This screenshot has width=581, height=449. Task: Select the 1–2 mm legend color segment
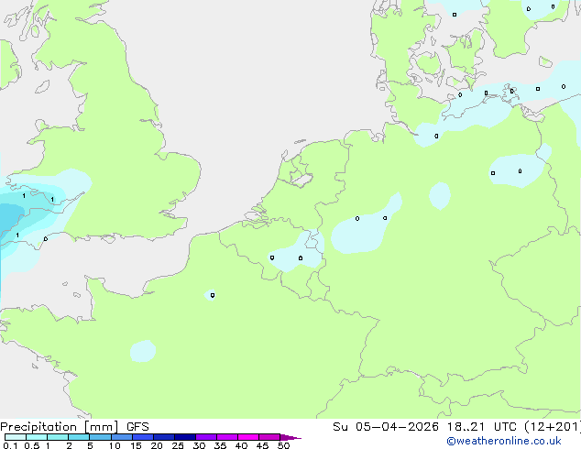click(x=58, y=437)
